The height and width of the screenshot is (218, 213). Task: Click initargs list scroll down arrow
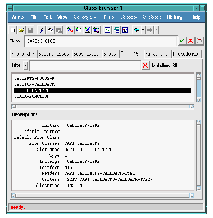coord(198,99)
